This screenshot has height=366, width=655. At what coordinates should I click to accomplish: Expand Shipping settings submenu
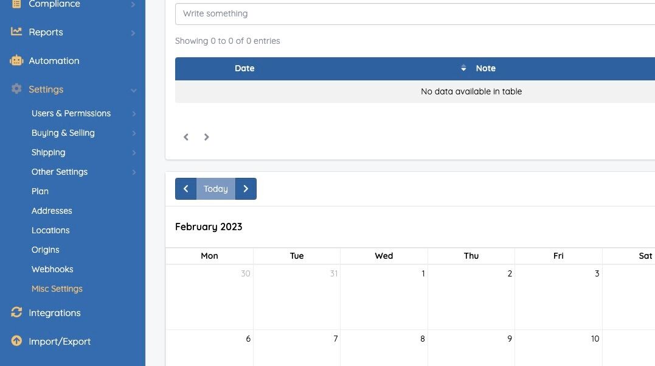133,153
